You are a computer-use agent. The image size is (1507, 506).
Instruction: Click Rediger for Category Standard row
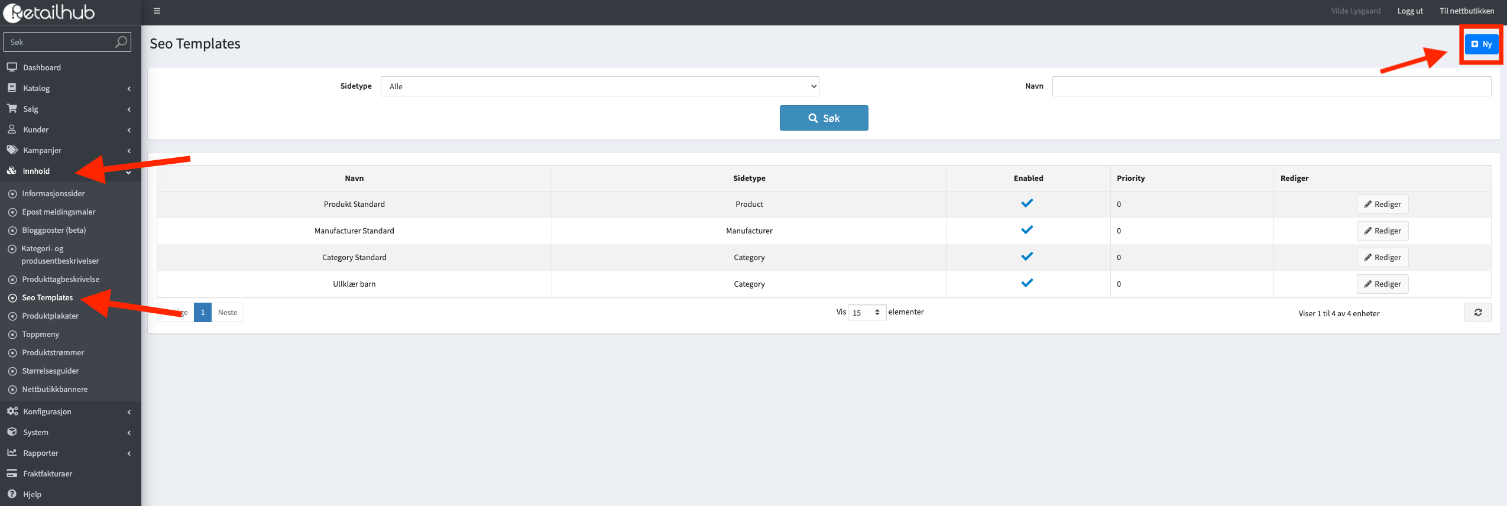click(1382, 257)
